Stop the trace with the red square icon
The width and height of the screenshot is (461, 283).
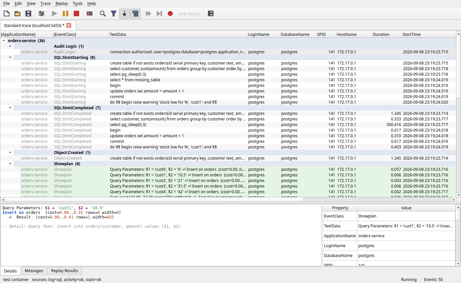pyautogui.click(x=76, y=13)
